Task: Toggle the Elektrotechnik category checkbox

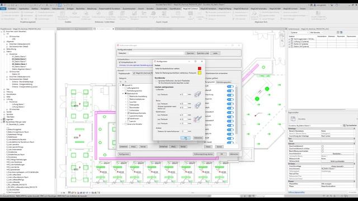Action: click(126, 93)
